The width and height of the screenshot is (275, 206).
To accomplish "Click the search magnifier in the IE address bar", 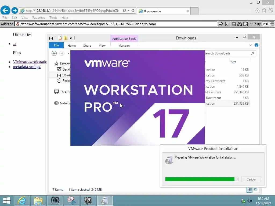I will click(x=124, y=11).
